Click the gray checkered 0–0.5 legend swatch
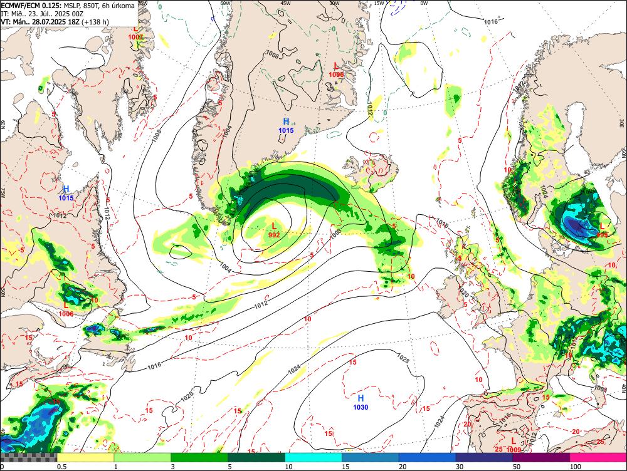The width and height of the screenshot is (627, 471). pos(28,457)
